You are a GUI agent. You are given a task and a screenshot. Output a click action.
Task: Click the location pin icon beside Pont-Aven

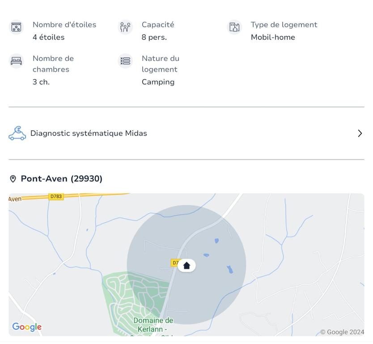pyautogui.click(x=13, y=179)
